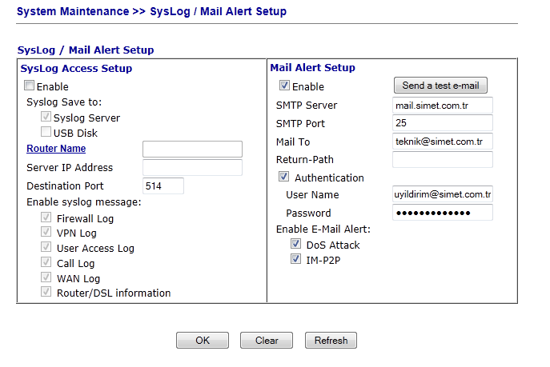This screenshot has width=550, height=367.
Task: Toggle the DoS Attack alert checkbox
Action: click(x=296, y=245)
